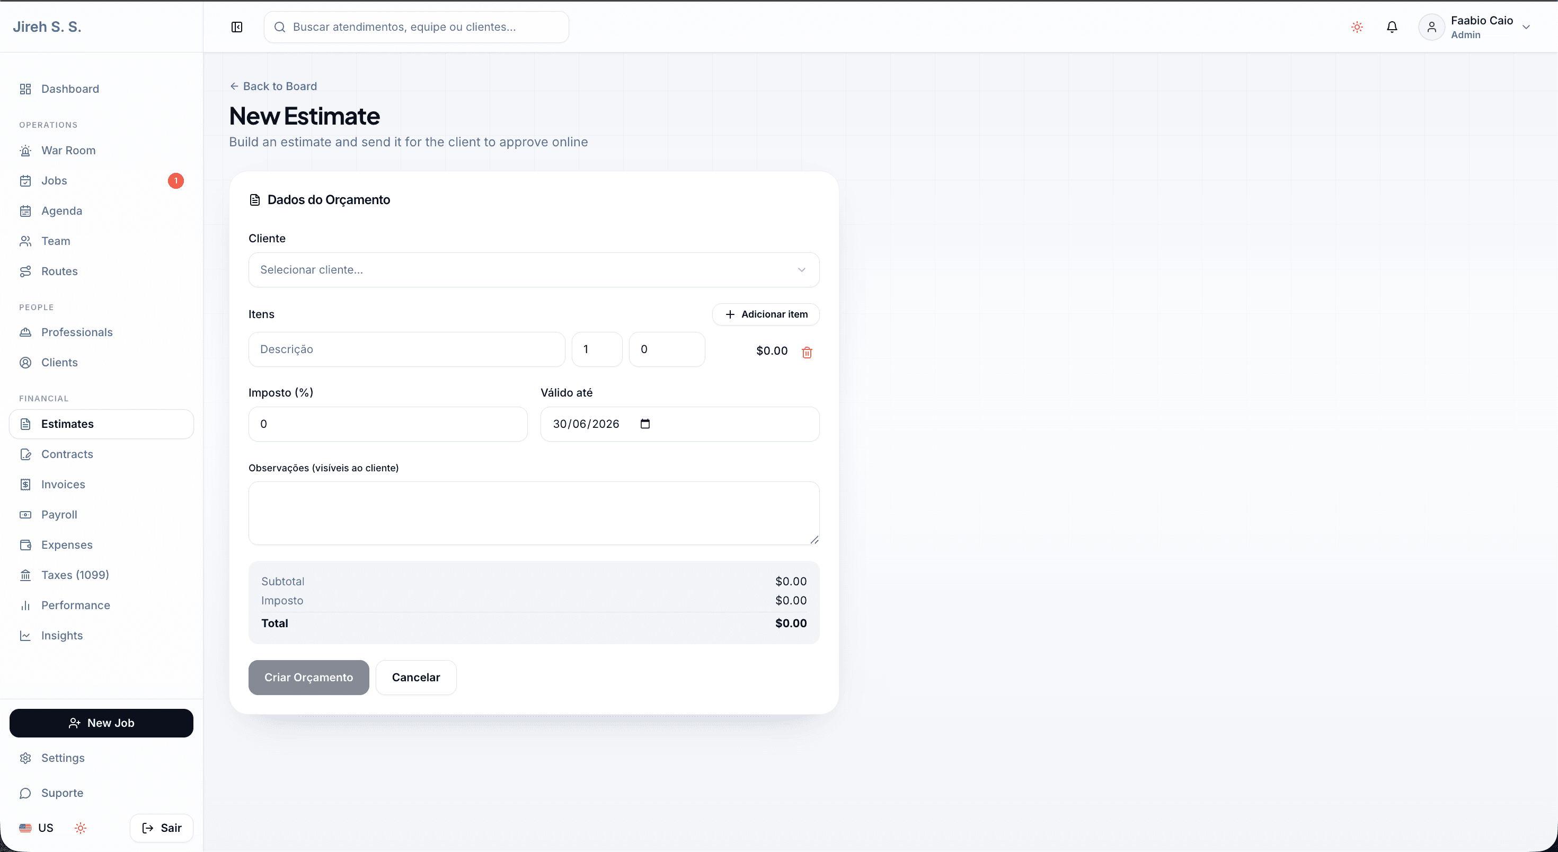Click the Contracts pen icon
The height and width of the screenshot is (852, 1558).
click(25, 454)
